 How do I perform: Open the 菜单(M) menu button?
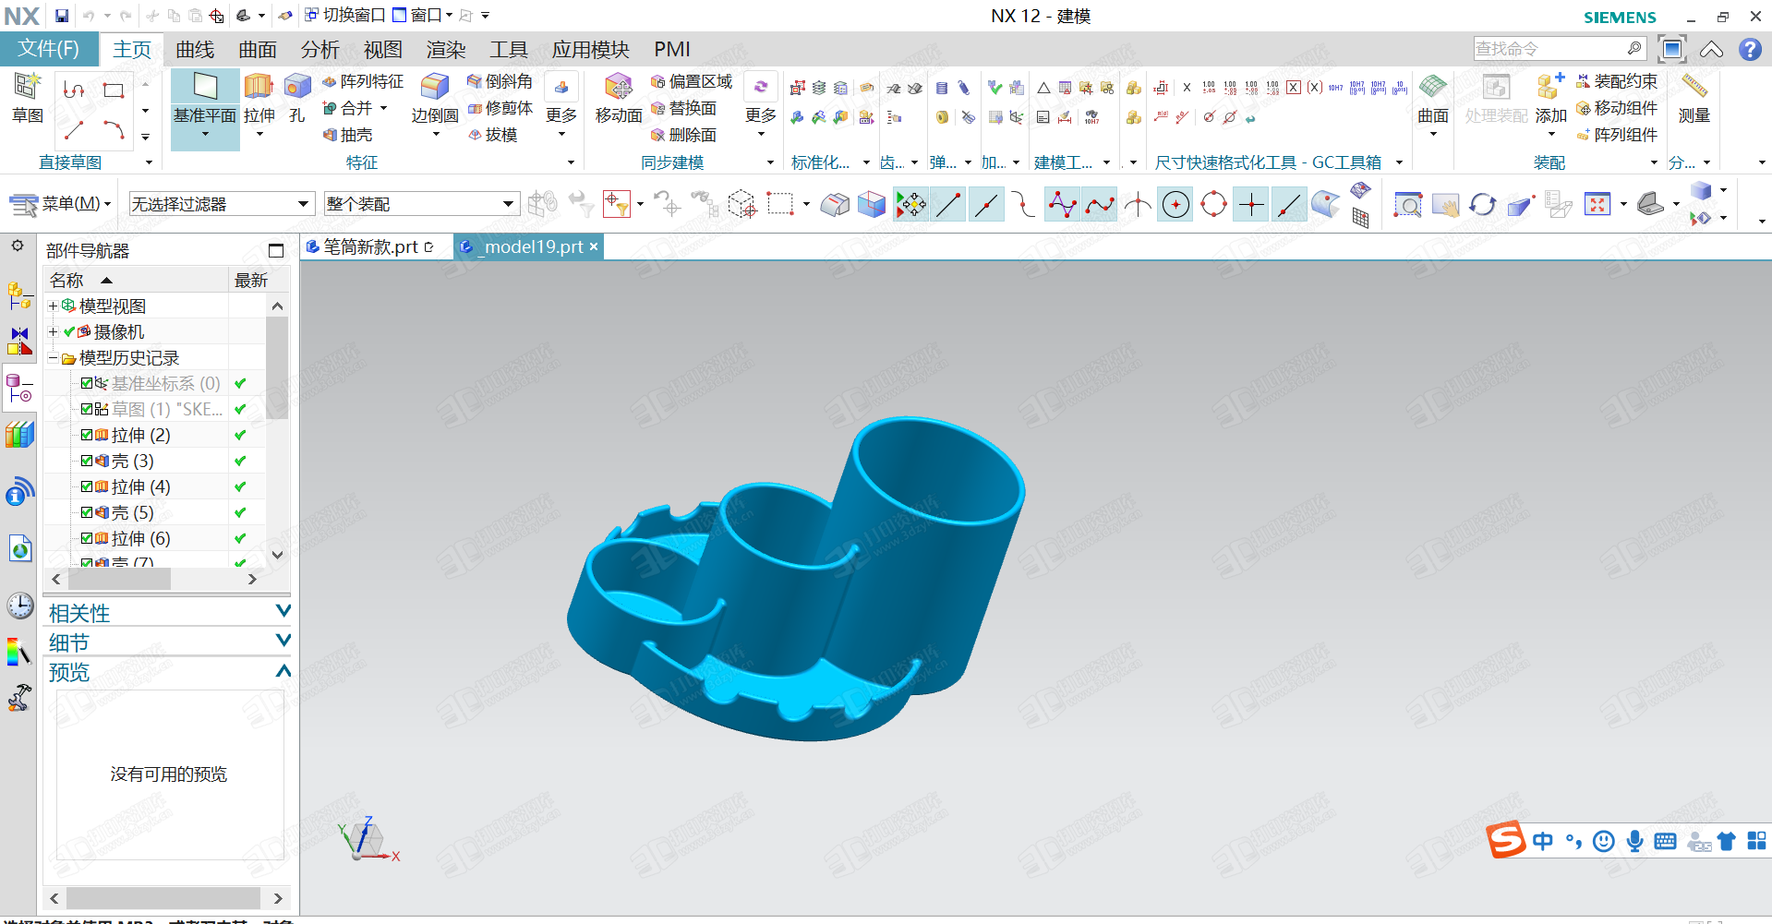click(x=60, y=204)
